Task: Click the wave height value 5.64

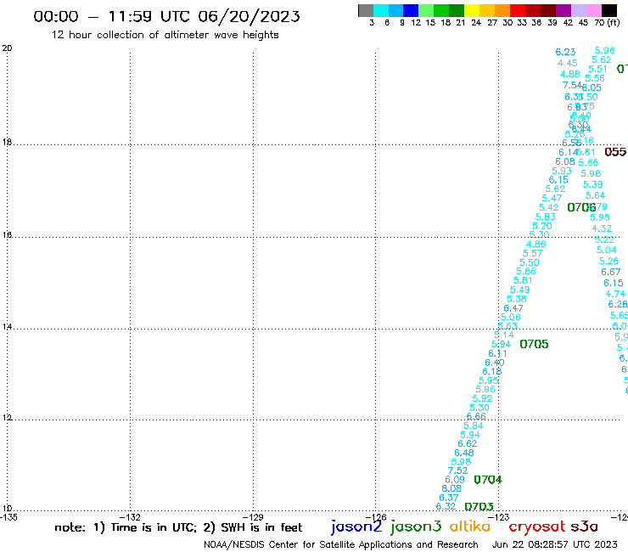Action: click(595, 195)
